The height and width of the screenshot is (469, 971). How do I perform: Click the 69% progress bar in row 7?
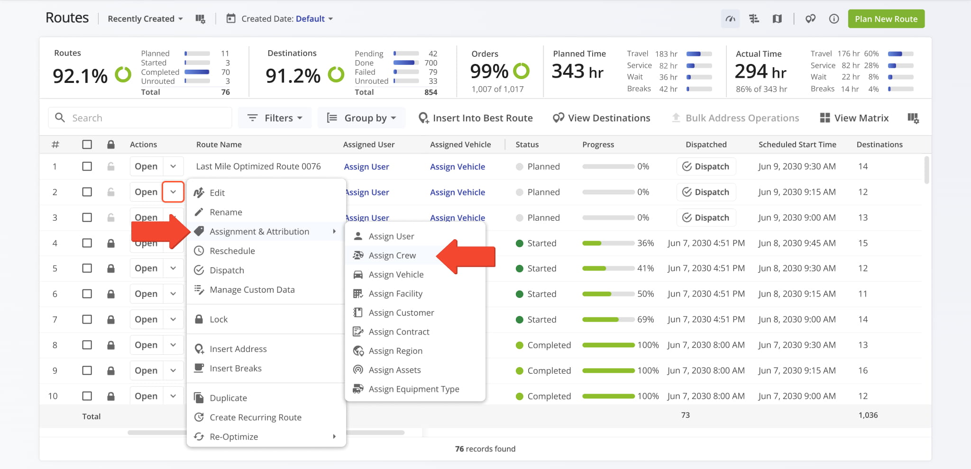[x=608, y=319]
